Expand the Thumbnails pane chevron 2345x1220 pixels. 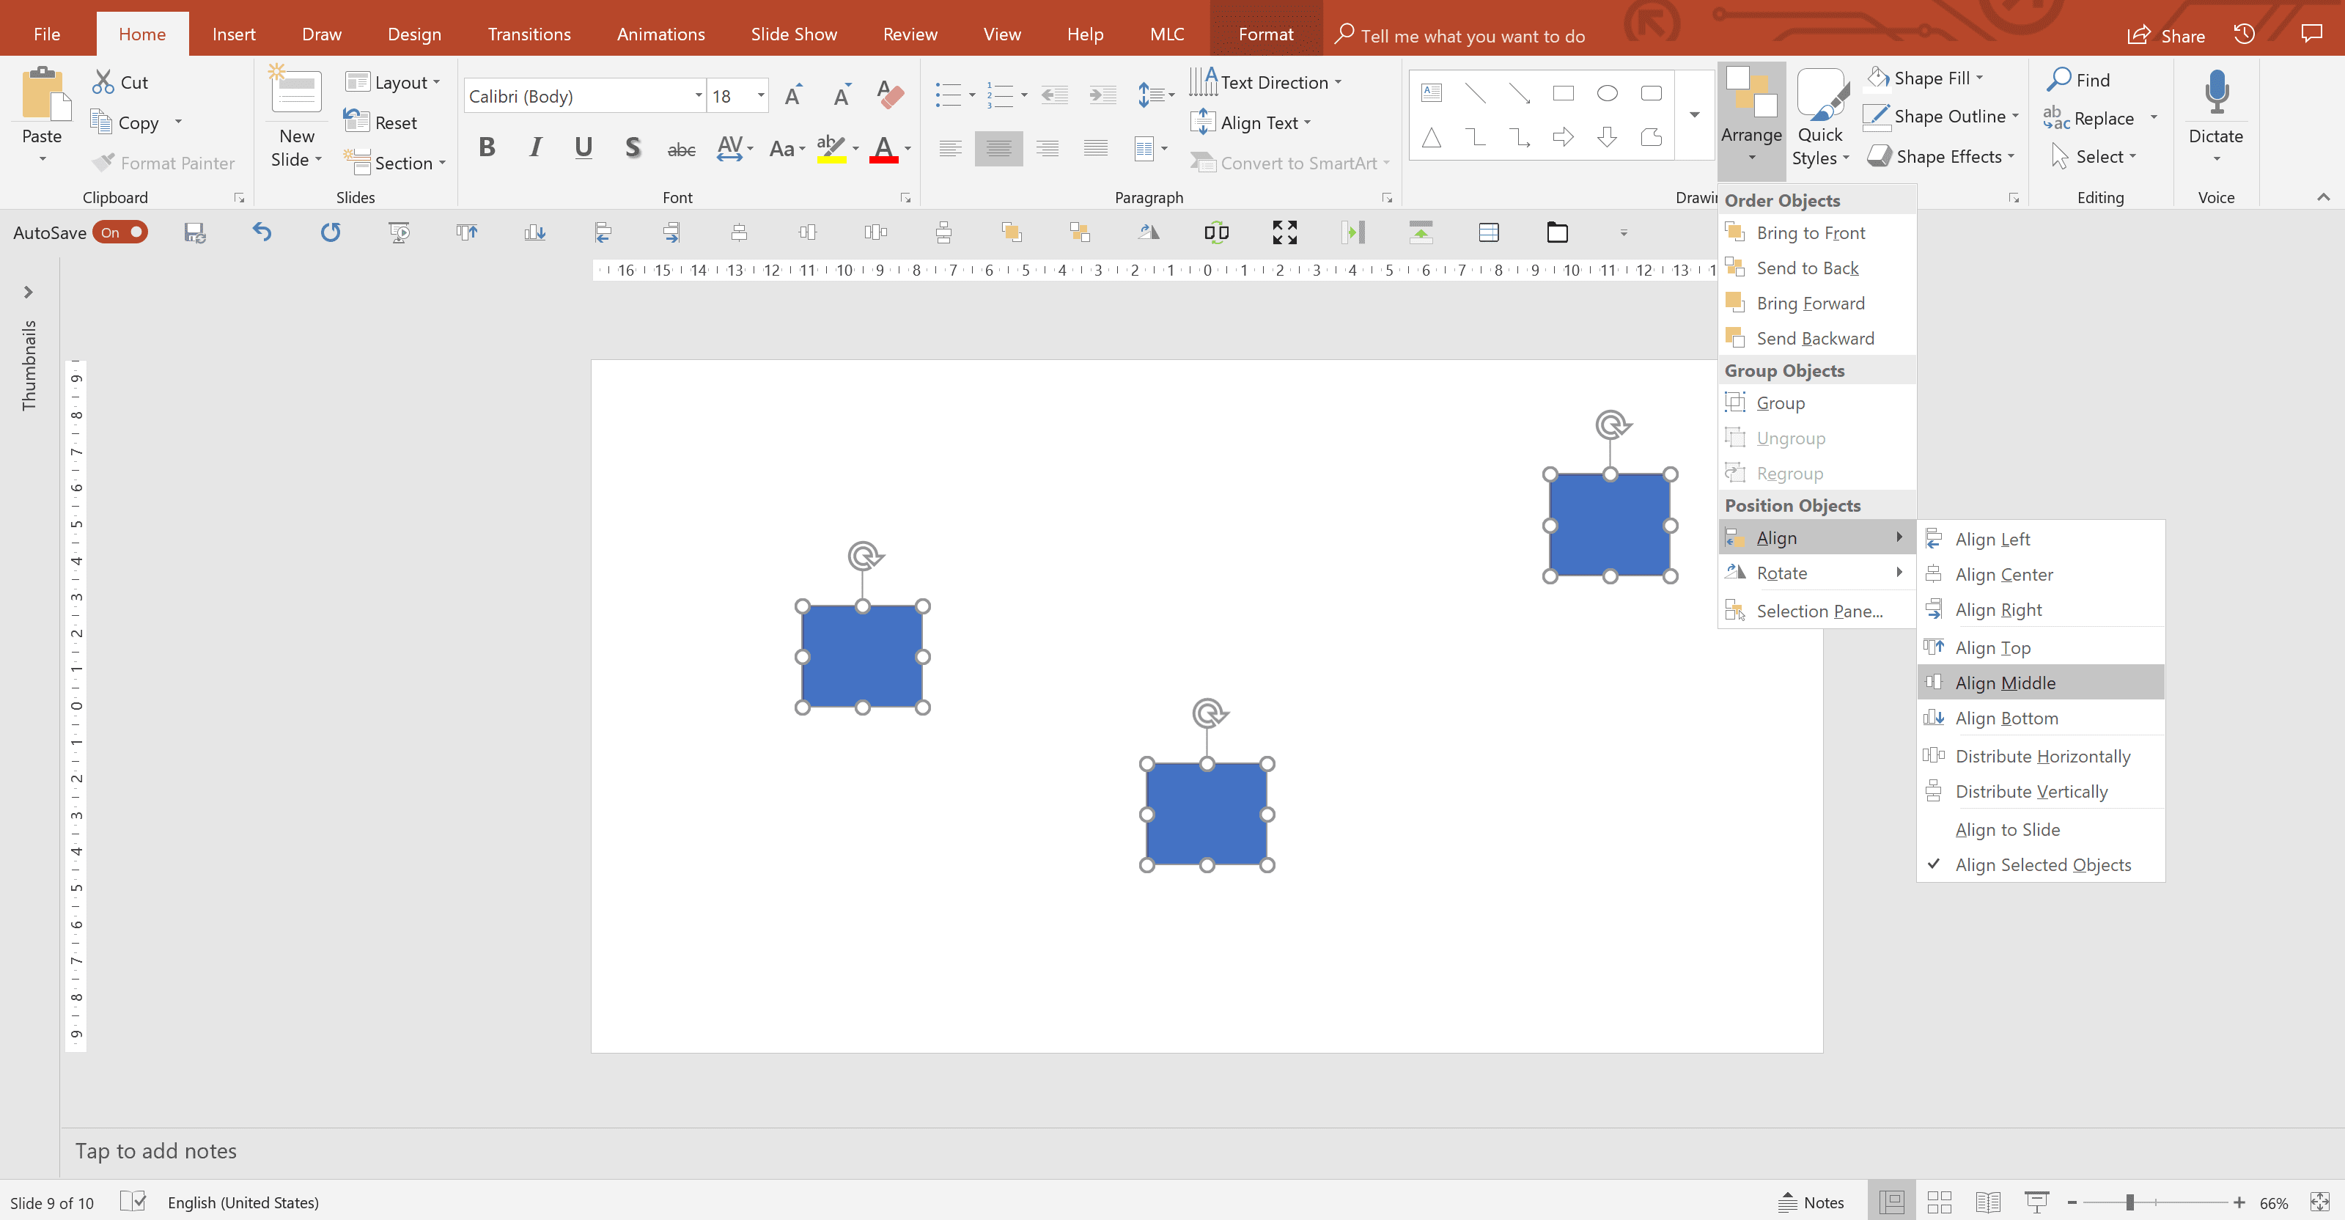click(x=28, y=291)
